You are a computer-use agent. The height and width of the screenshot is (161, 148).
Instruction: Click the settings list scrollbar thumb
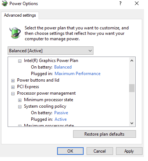[132, 88]
